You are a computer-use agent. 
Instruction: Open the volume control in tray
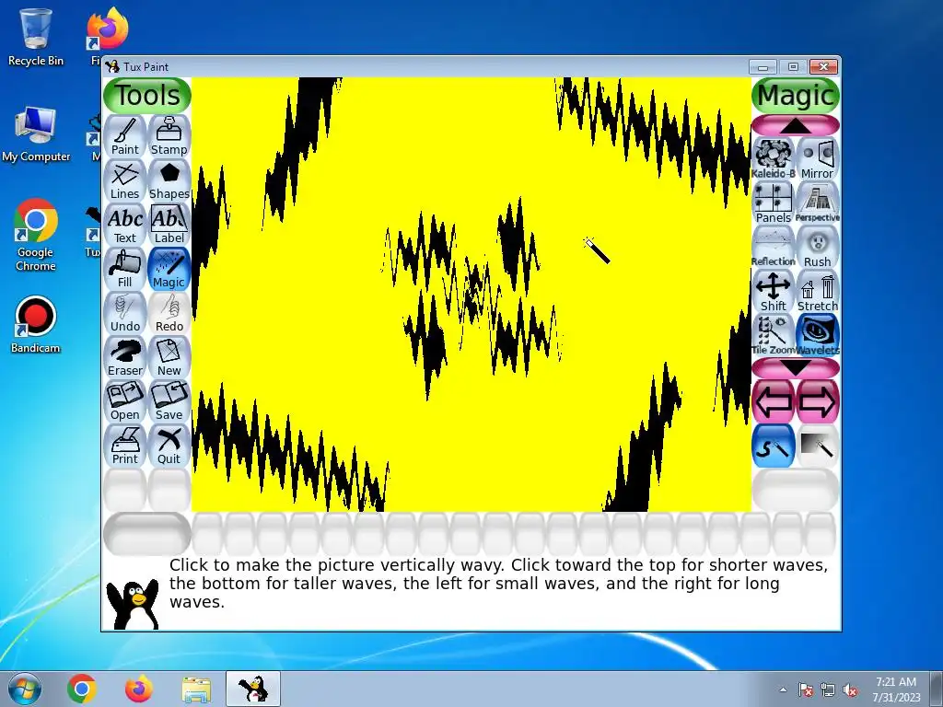tap(850, 690)
